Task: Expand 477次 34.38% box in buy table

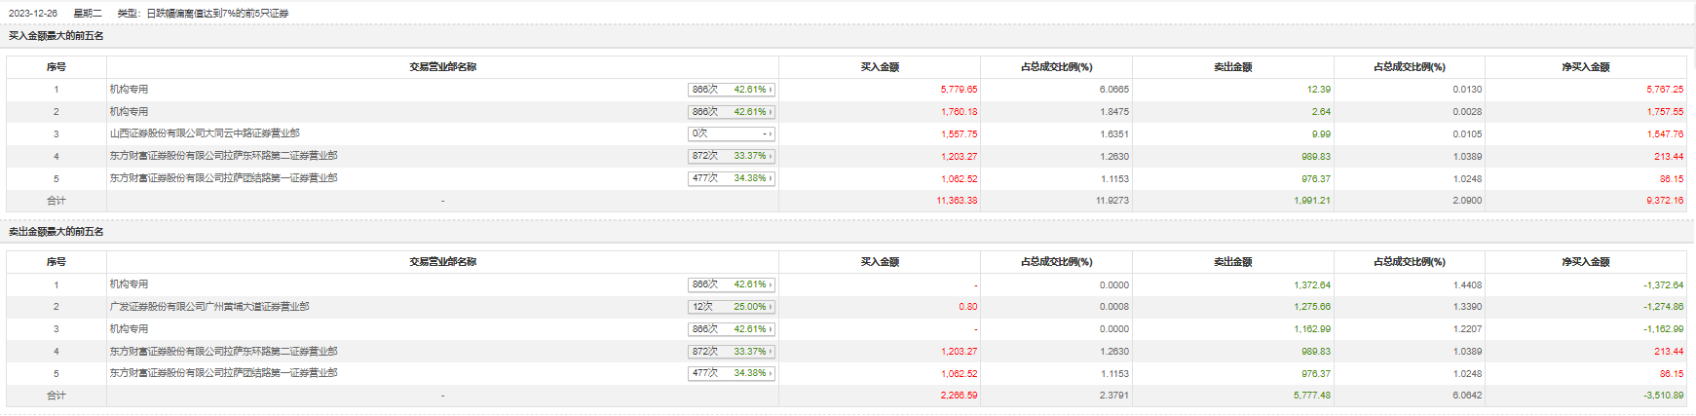Action: click(732, 178)
